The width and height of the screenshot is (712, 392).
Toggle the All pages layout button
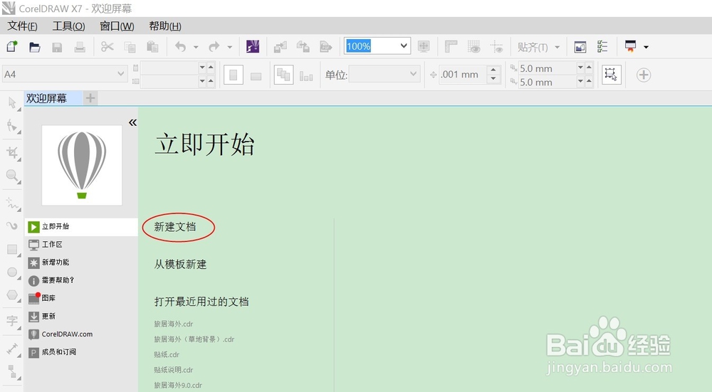[x=284, y=75]
